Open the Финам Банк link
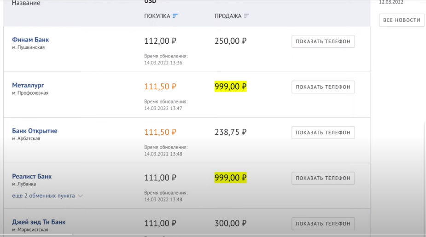This screenshot has width=426, height=237. [30, 40]
